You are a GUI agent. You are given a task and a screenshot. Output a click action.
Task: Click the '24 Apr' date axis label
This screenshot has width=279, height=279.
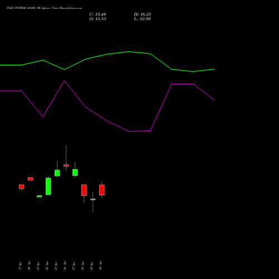coord(65,266)
